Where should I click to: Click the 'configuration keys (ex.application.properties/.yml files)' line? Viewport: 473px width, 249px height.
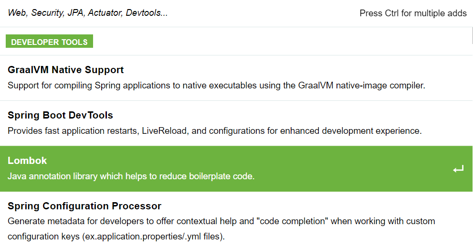116,236
